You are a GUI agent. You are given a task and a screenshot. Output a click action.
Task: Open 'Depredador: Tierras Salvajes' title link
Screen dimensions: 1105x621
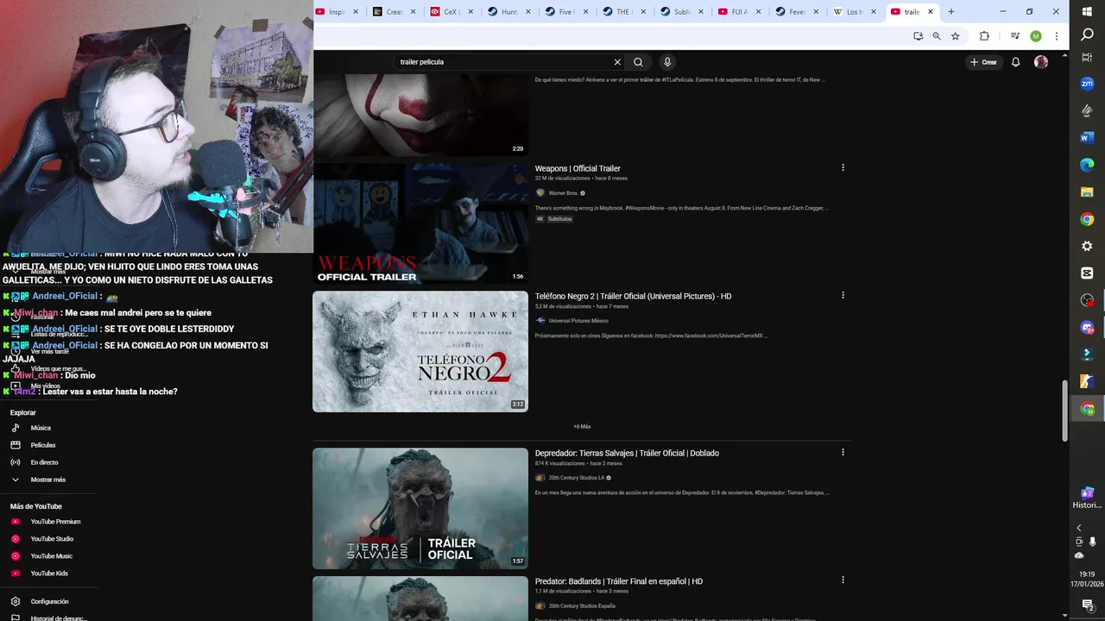[x=627, y=453]
